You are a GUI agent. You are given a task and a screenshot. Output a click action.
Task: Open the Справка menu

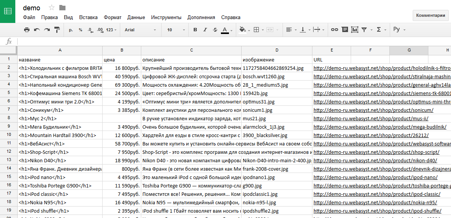(x=231, y=18)
